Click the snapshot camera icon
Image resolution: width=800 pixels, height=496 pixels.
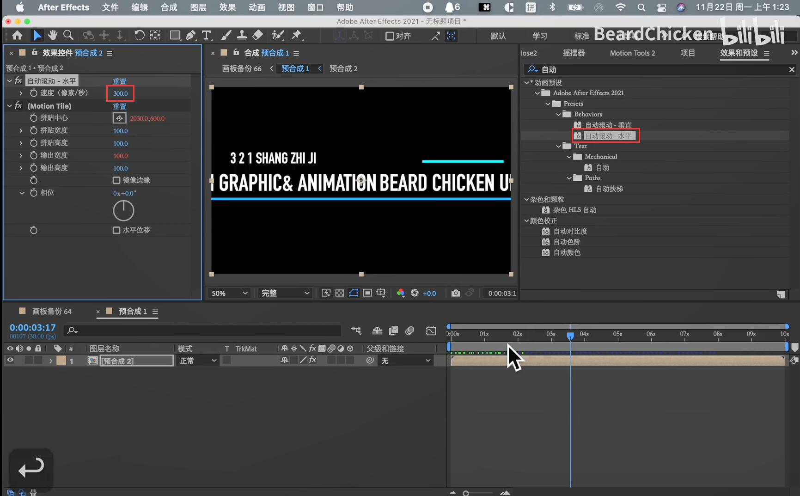click(455, 293)
